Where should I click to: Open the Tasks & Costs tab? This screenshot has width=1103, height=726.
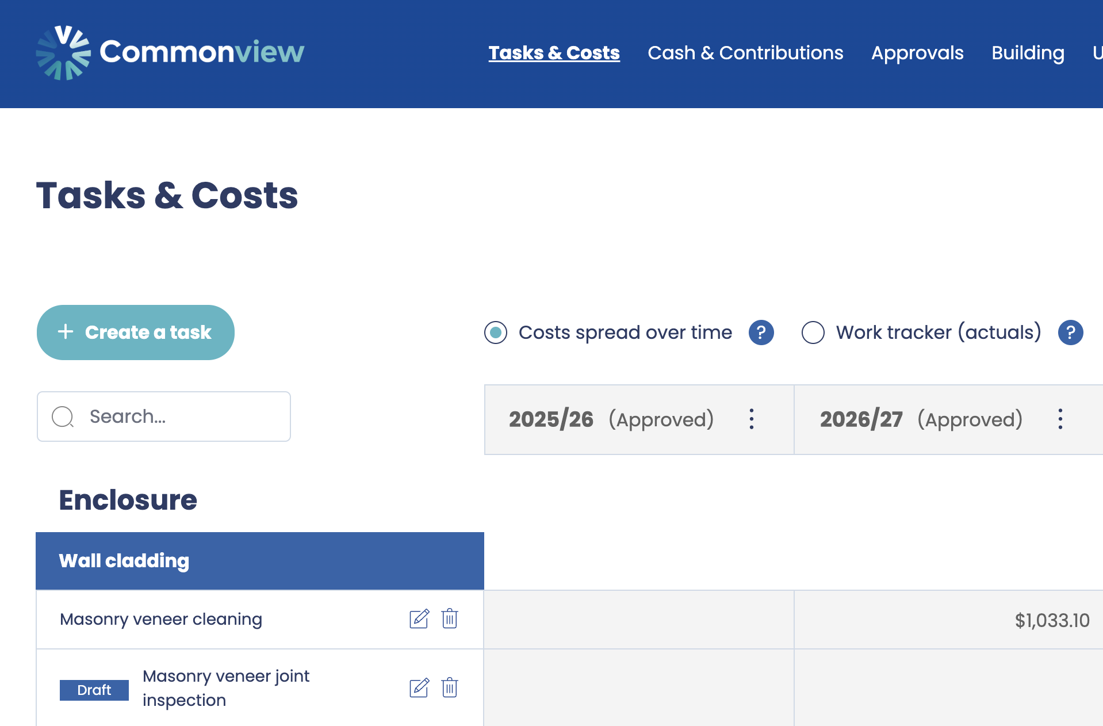pyautogui.click(x=554, y=53)
